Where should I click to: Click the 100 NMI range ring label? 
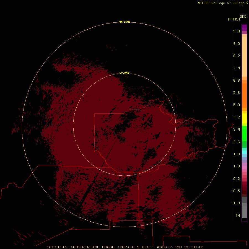point(124,22)
